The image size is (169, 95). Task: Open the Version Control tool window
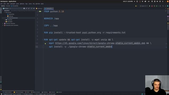[7, 92]
